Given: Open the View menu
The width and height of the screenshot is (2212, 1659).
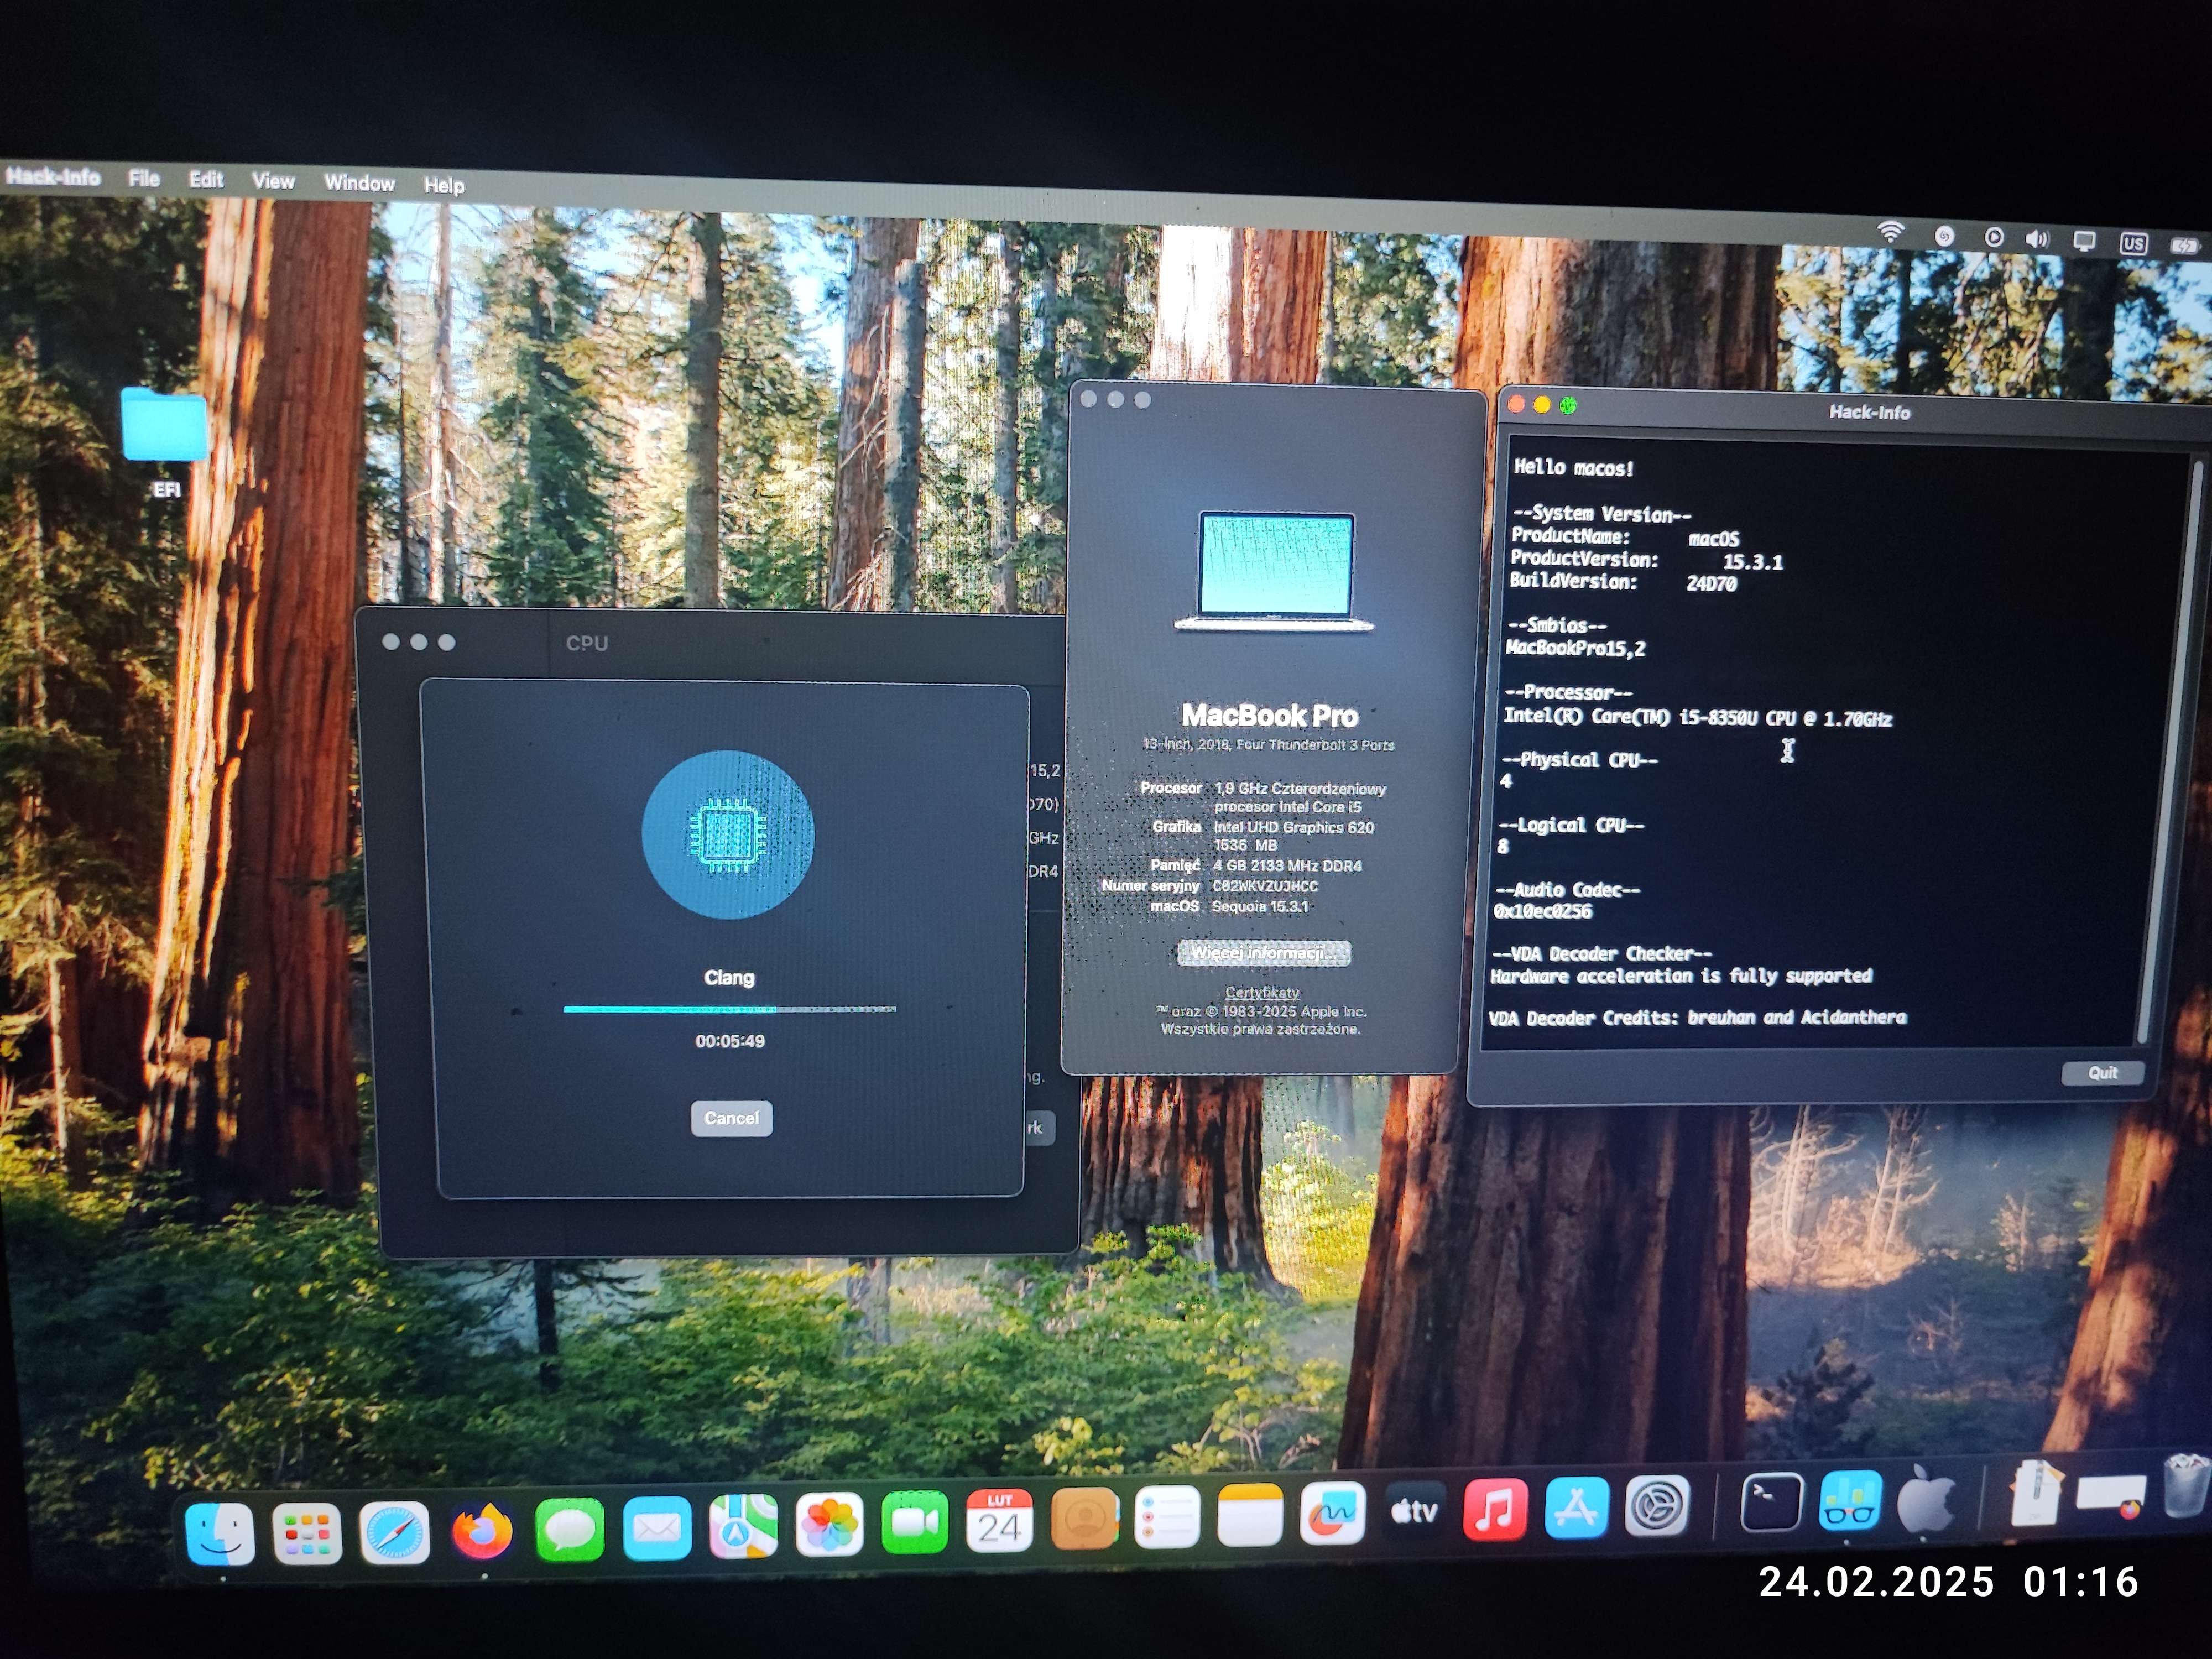Looking at the screenshot, I should coord(273,181).
